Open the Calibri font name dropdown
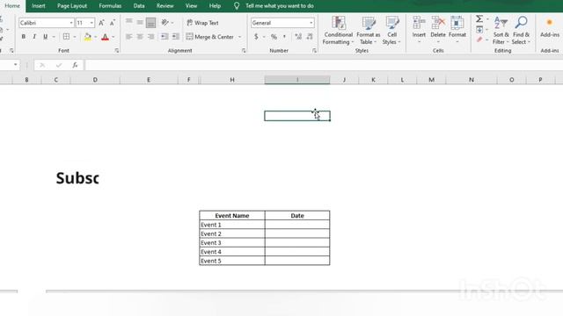The width and height of the screenshot is (563, 316). click(71, 23)
